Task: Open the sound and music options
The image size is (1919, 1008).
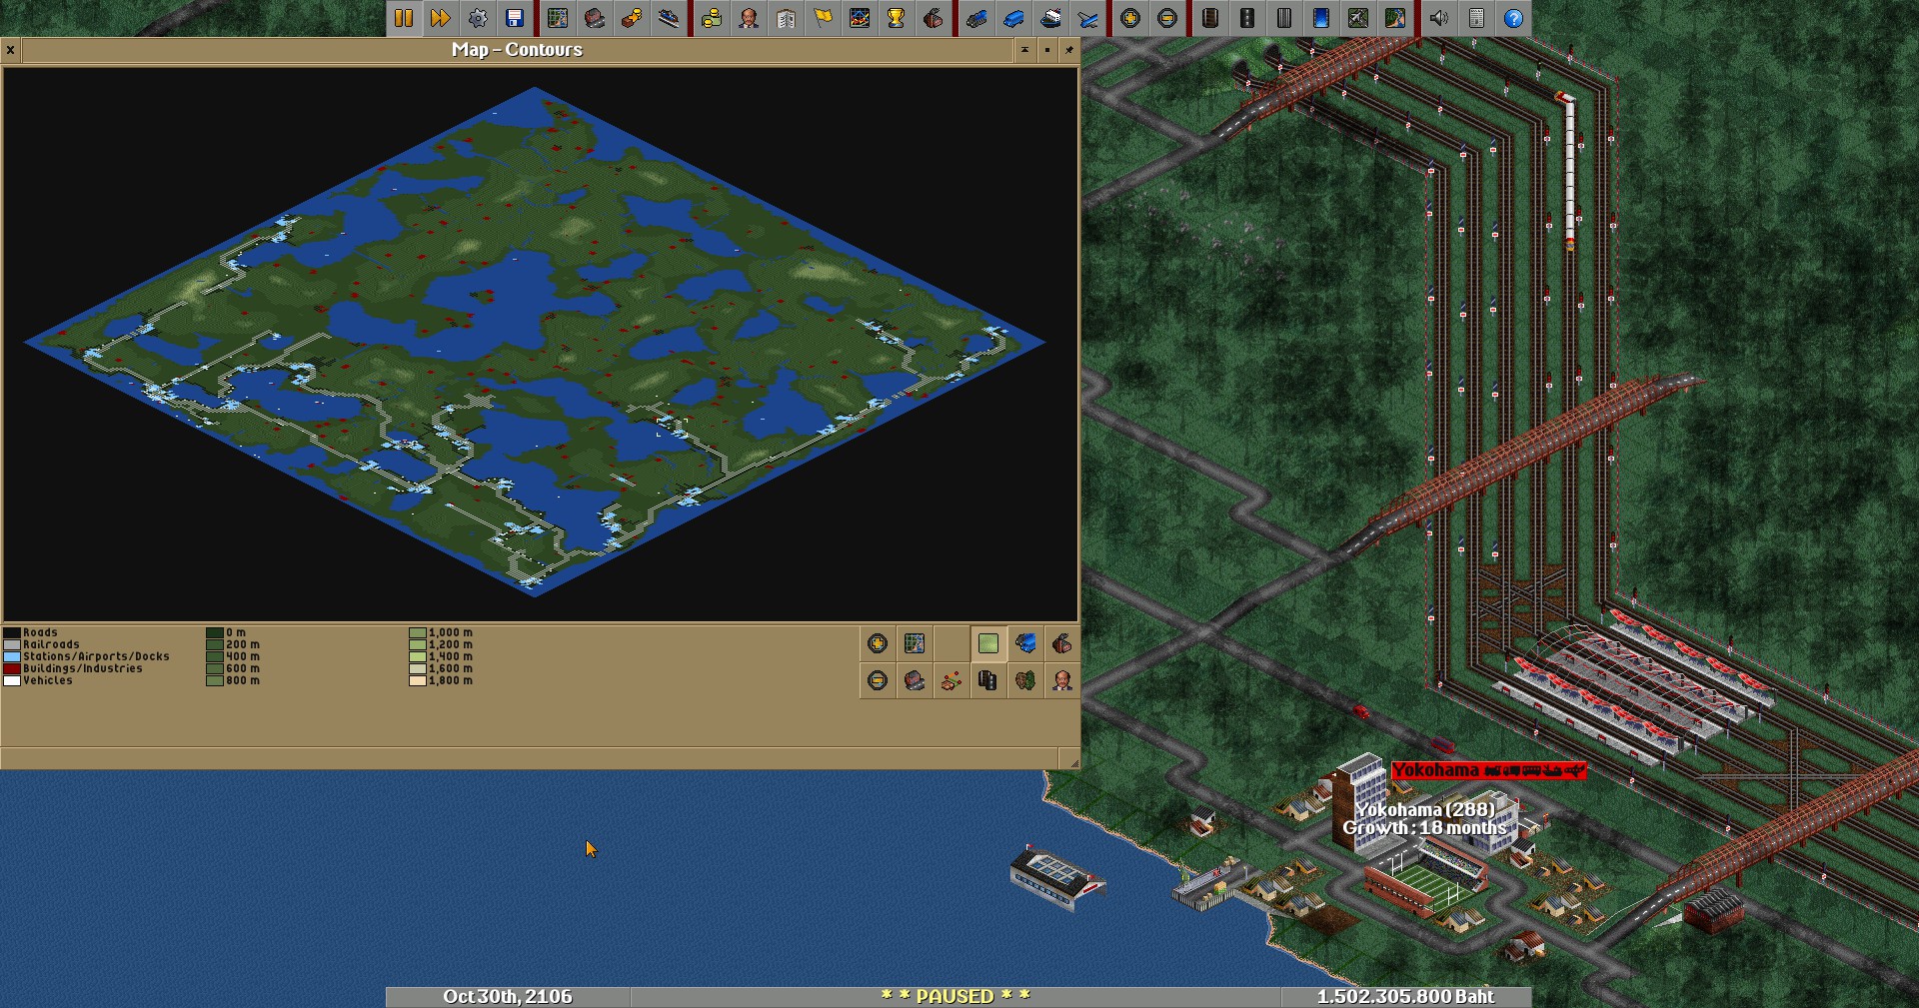Action: coord(1439,18)
